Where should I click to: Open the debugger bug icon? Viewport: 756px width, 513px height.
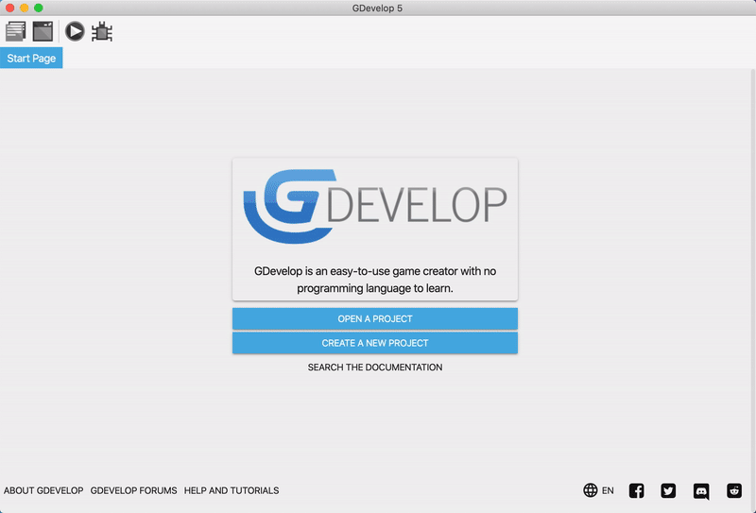[102, 31]
